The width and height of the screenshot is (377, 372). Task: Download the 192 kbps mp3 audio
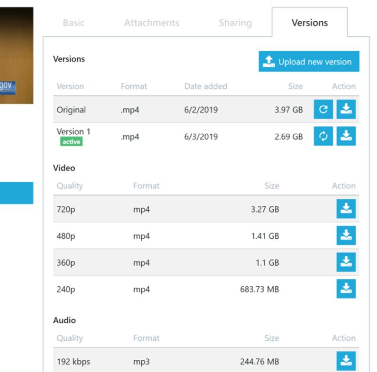346,361
